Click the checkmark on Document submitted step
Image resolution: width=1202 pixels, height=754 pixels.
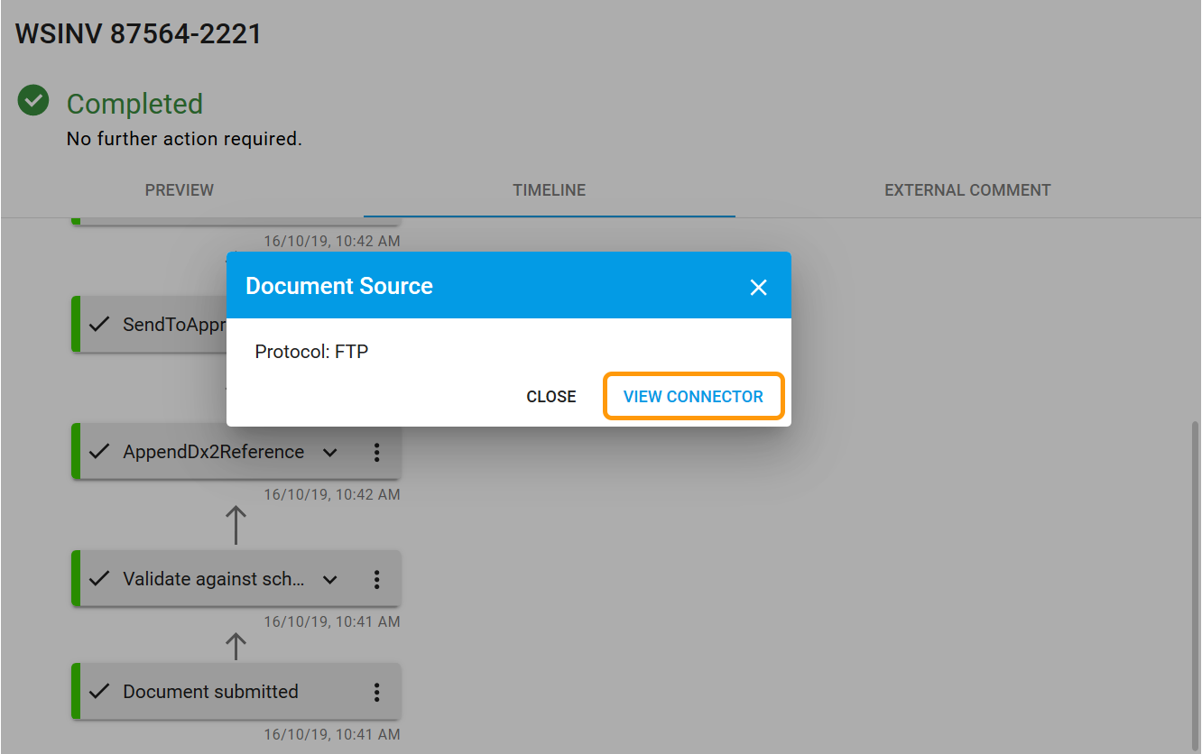point(99,691)
